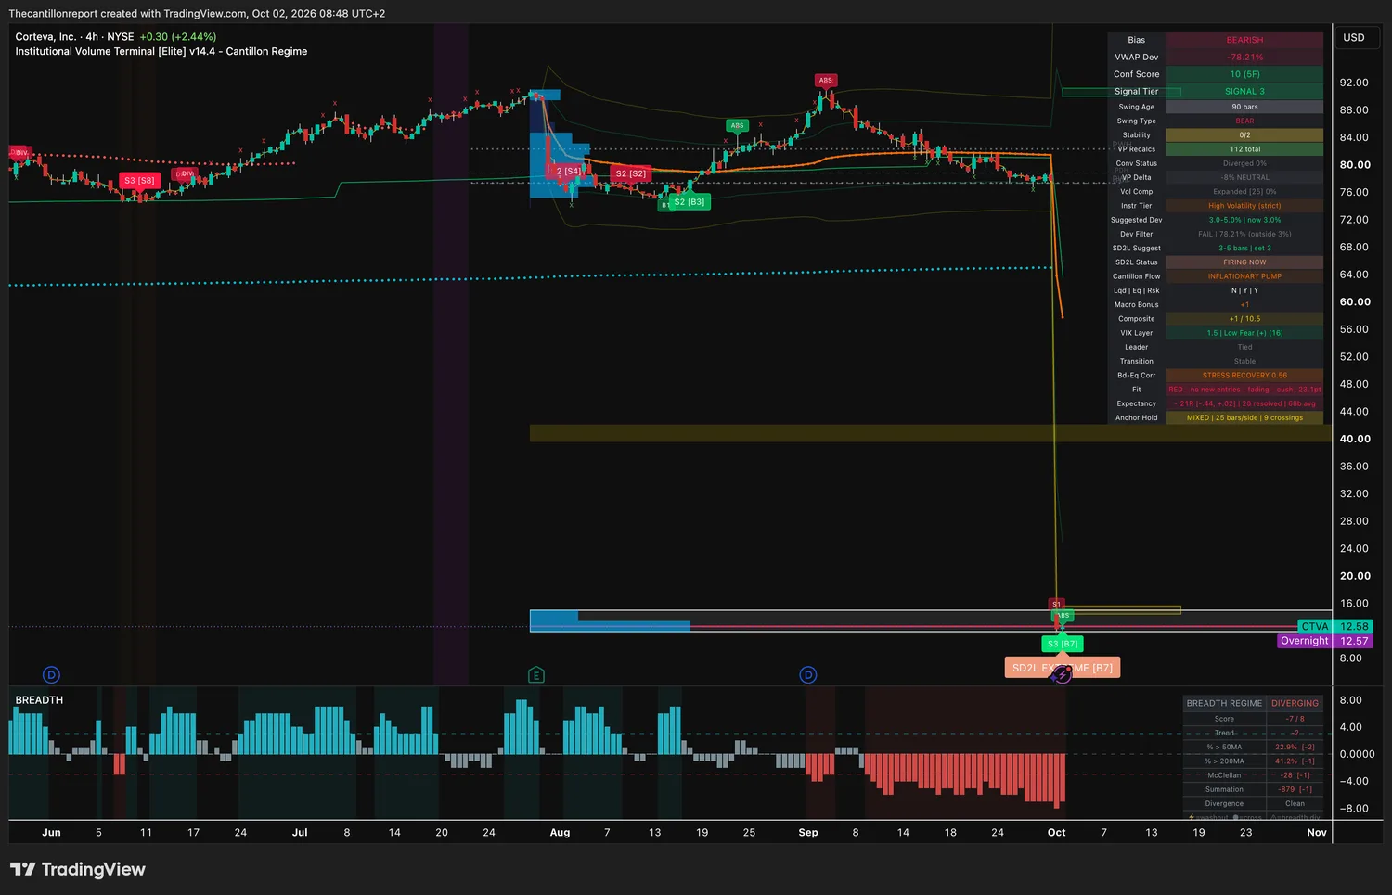Click the SD2L EXTREME [B7] label

1063,668
